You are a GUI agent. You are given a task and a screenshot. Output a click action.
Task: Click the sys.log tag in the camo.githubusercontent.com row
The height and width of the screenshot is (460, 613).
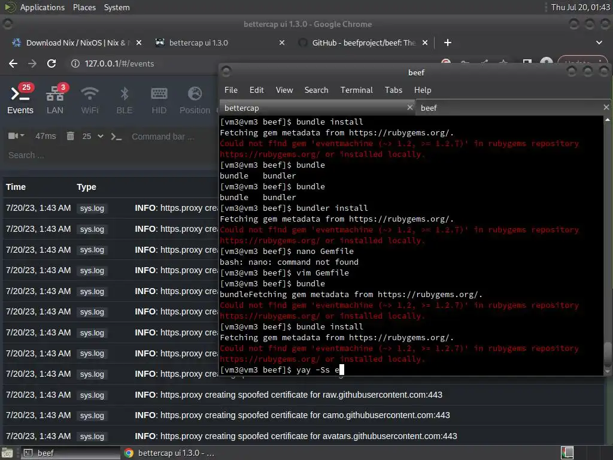click(x=92, y=416)
